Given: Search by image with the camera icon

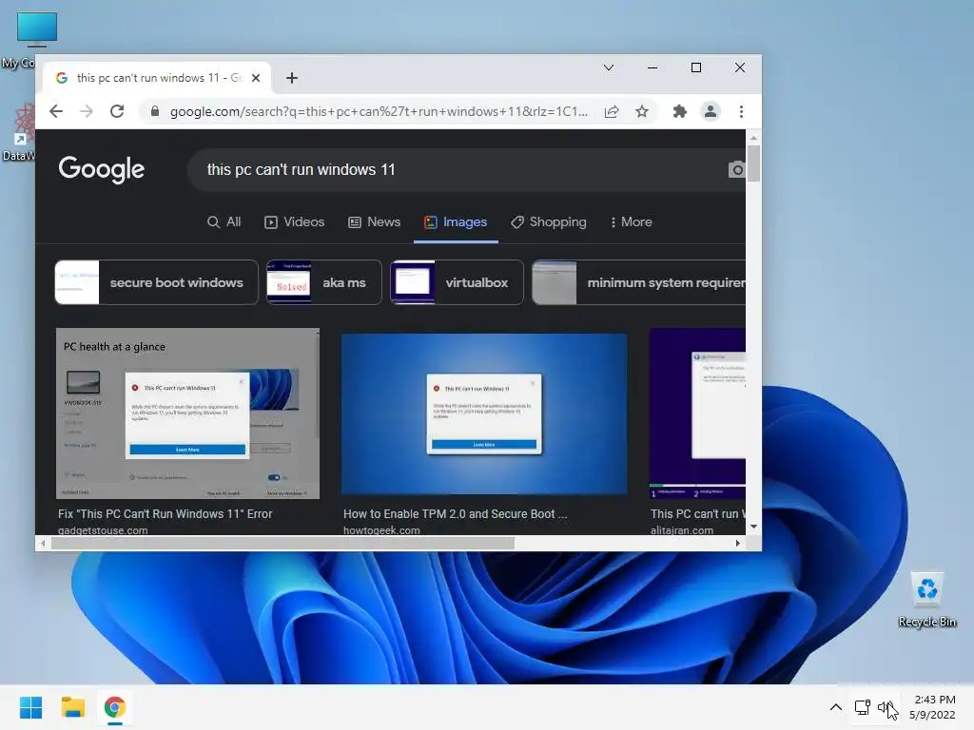Looking at the screenshot, I should tap(737, 169).
